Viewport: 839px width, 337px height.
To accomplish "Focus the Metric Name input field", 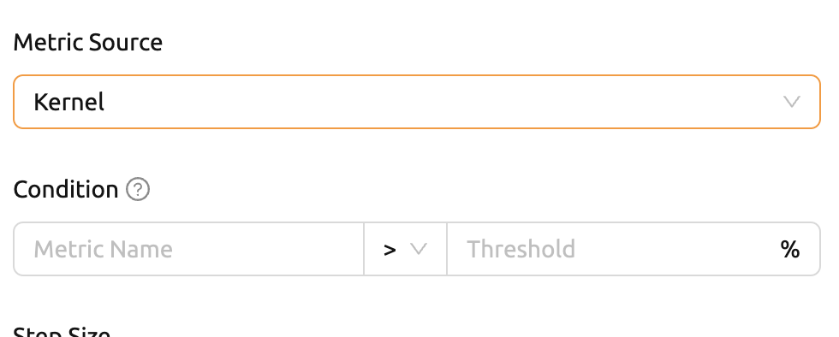I will coord(189,249).
